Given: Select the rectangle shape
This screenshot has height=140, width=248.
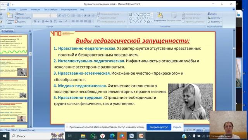Looking at the screenshot, I should [141, 15].
